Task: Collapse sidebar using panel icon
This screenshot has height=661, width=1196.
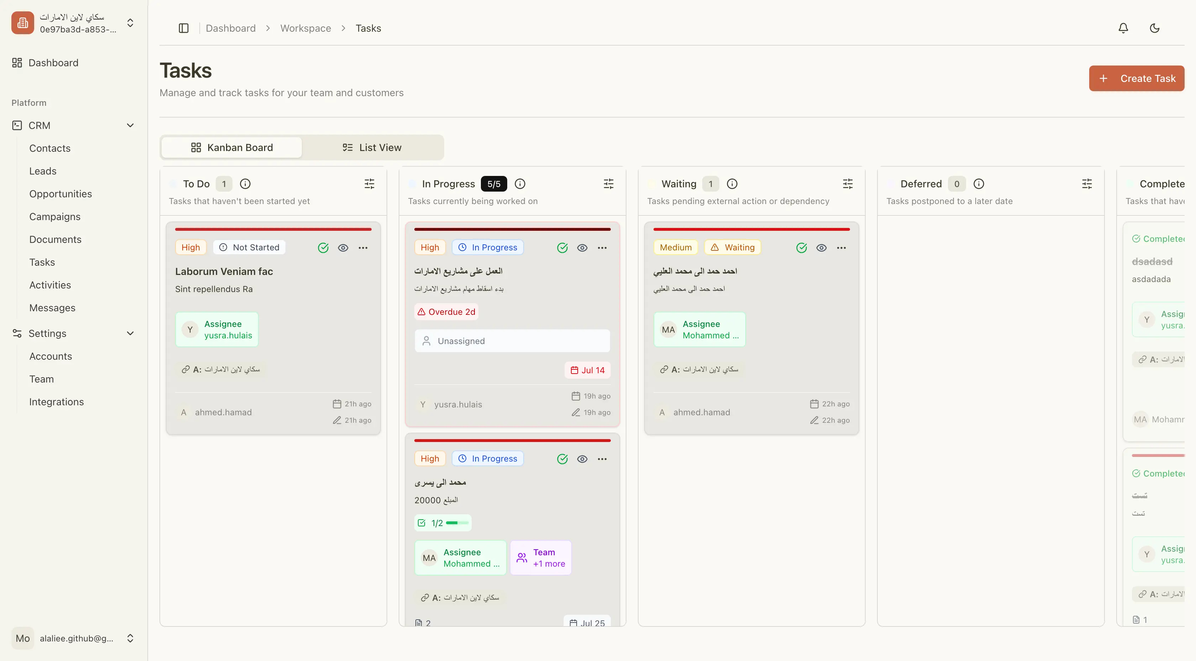Action: pos(183,28)
